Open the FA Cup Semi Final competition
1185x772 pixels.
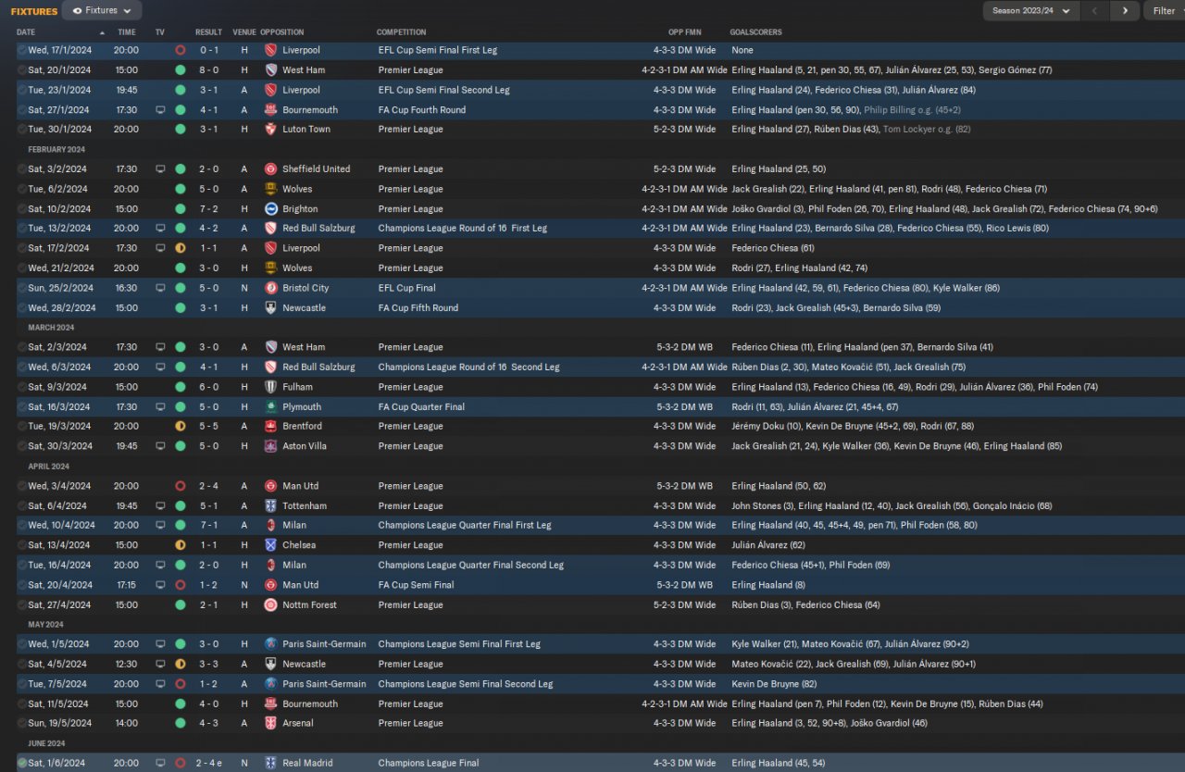(x=416, y=585)
